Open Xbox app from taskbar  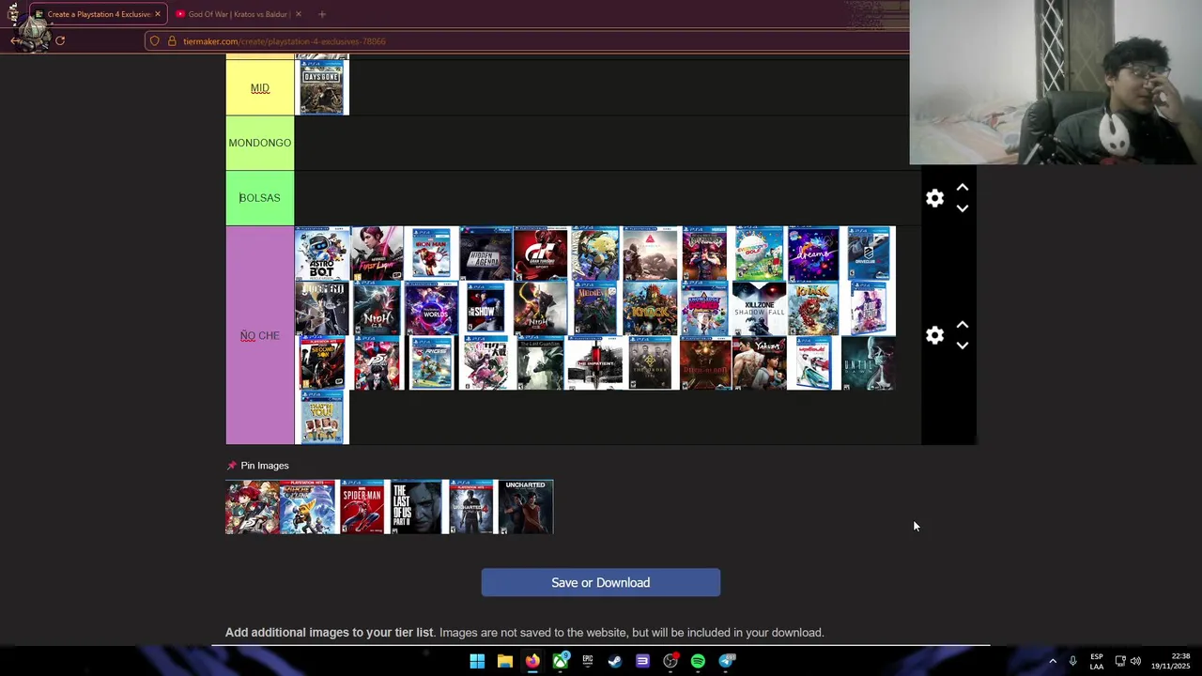[561, 661]
